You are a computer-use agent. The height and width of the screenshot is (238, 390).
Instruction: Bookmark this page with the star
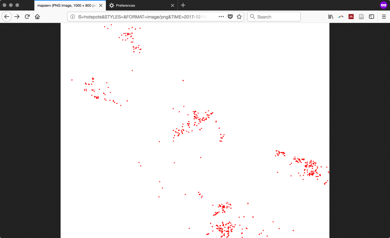click(239, 17)
